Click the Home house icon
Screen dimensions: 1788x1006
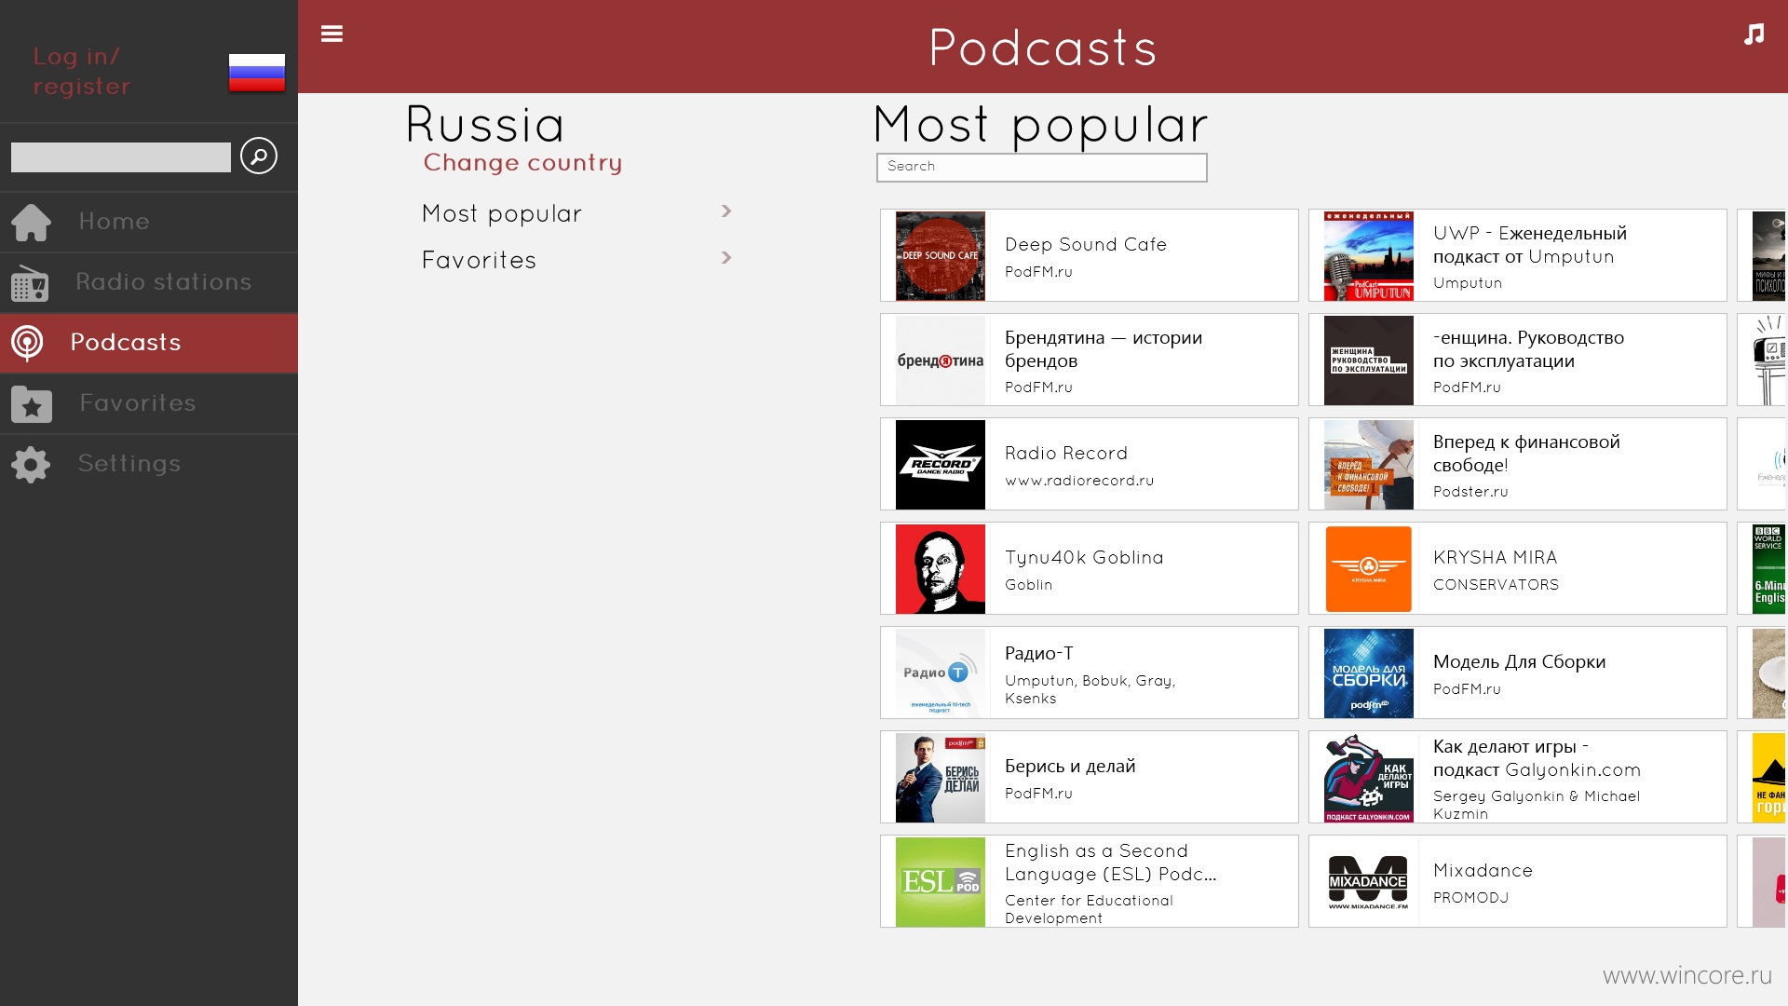tap(32, 222)
